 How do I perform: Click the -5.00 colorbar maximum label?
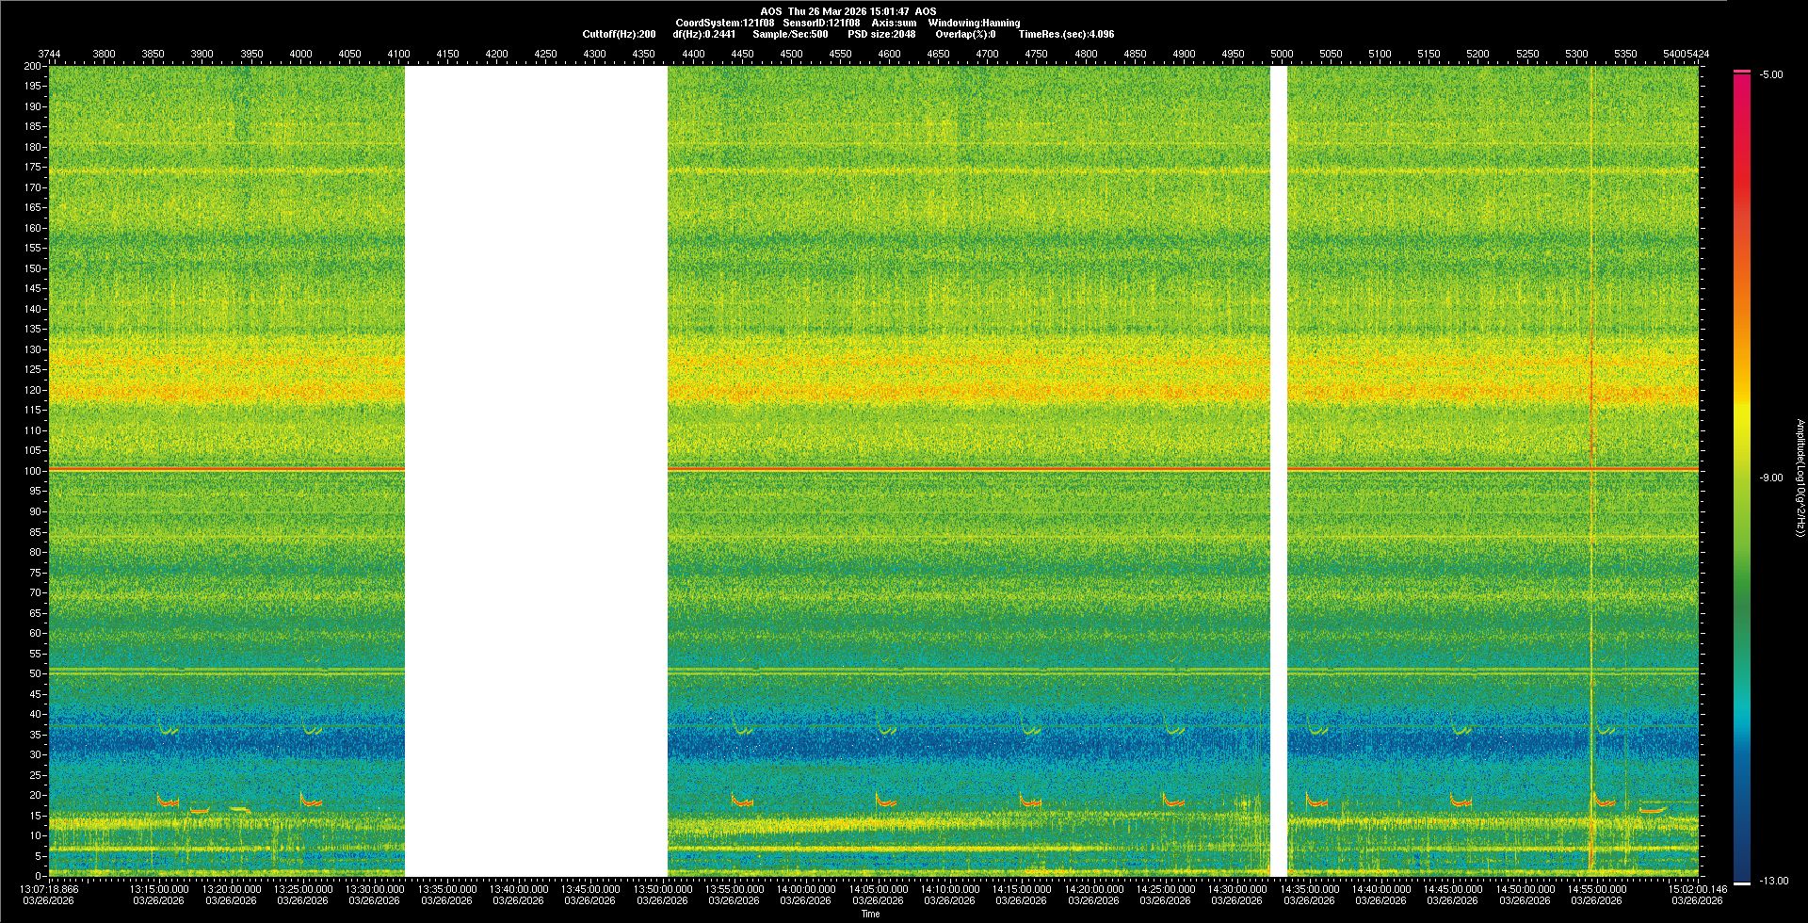pyautogui.click(x=1771, y=75)
